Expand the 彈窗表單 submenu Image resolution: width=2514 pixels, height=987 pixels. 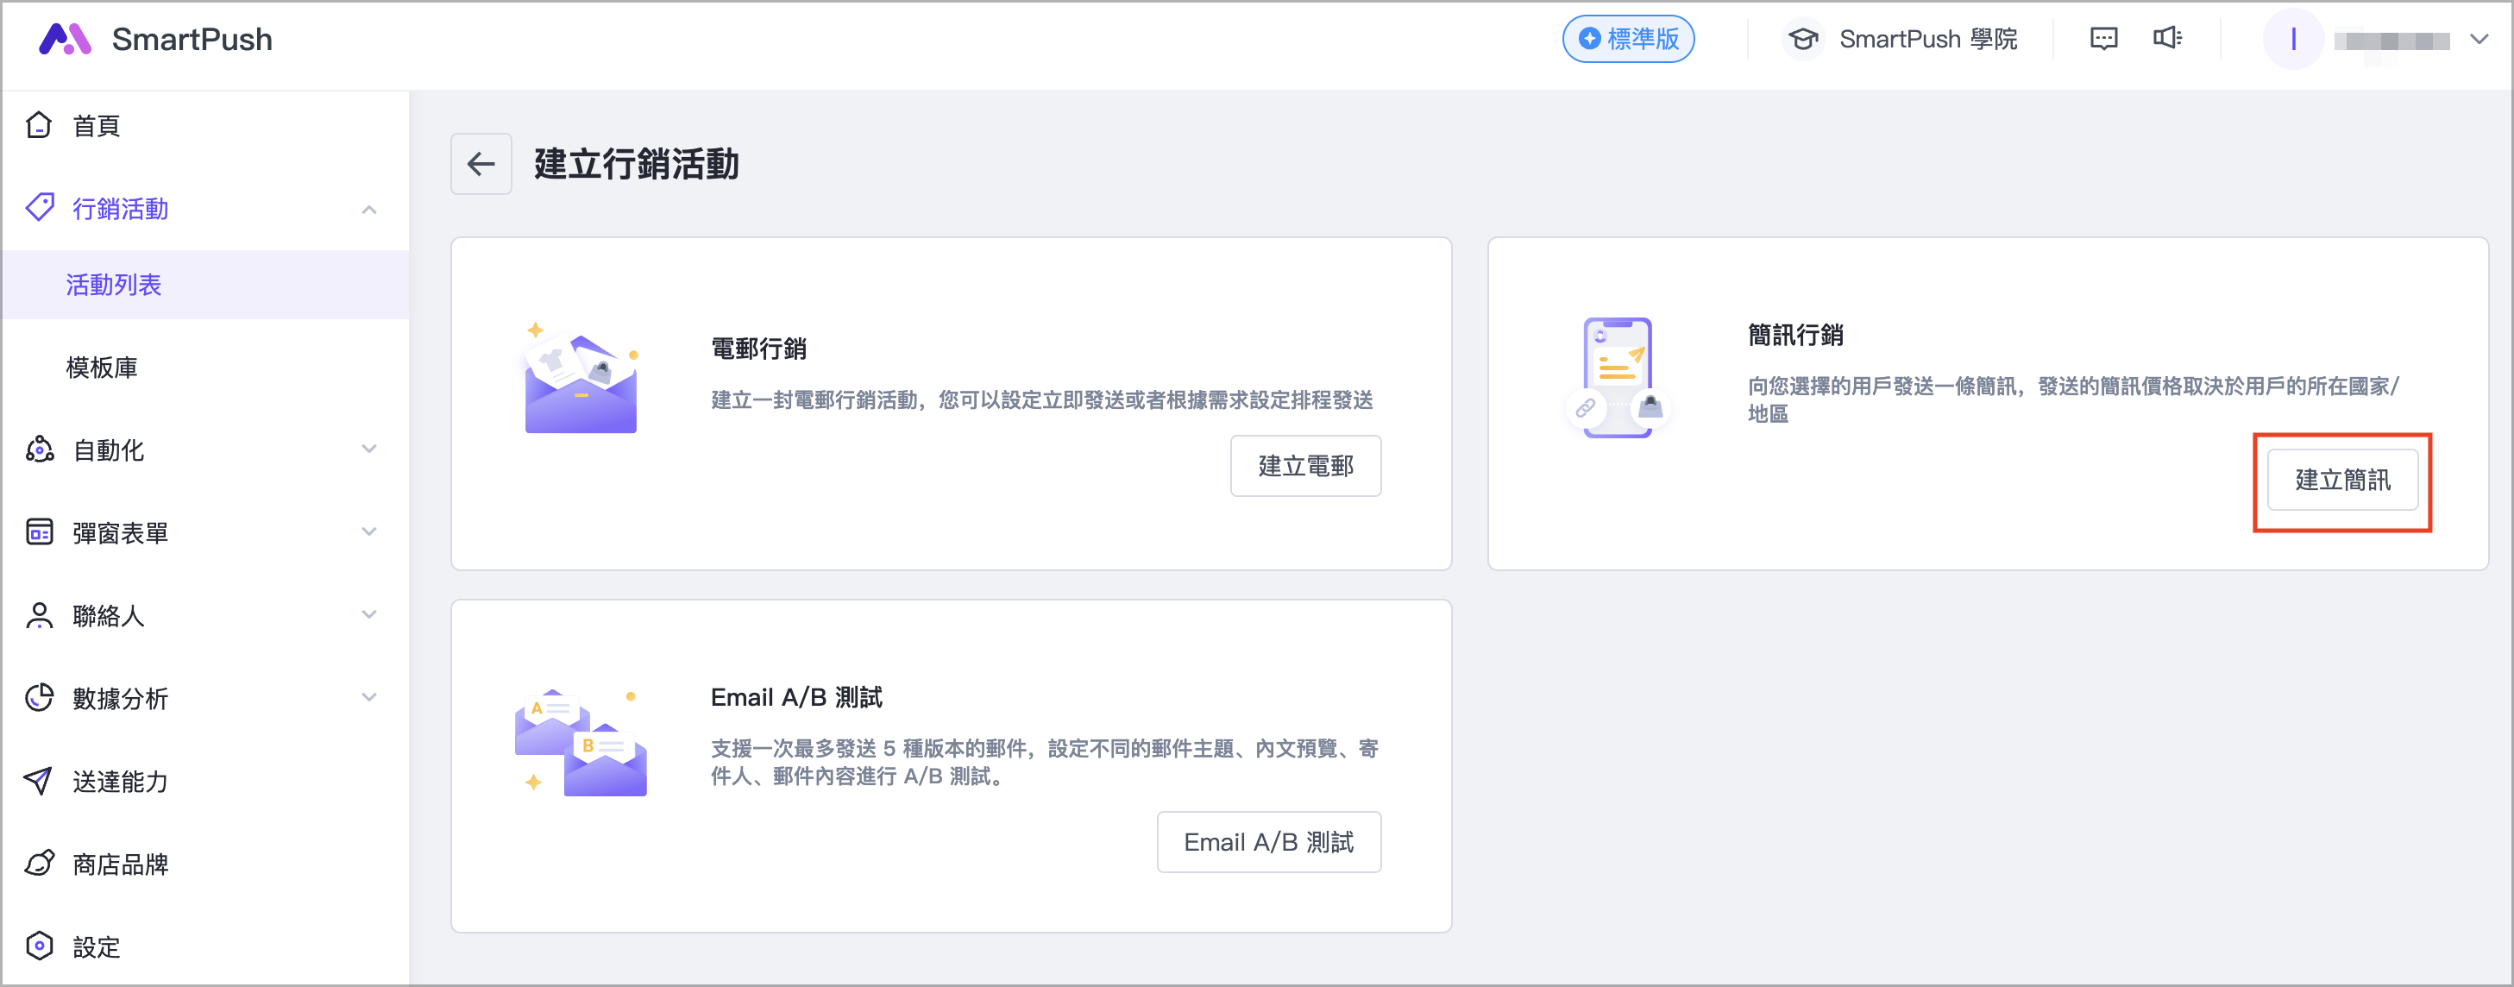(369, 532)
